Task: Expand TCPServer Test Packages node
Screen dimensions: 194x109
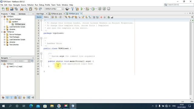Action: pyautogui.click(x=5, y=37)
